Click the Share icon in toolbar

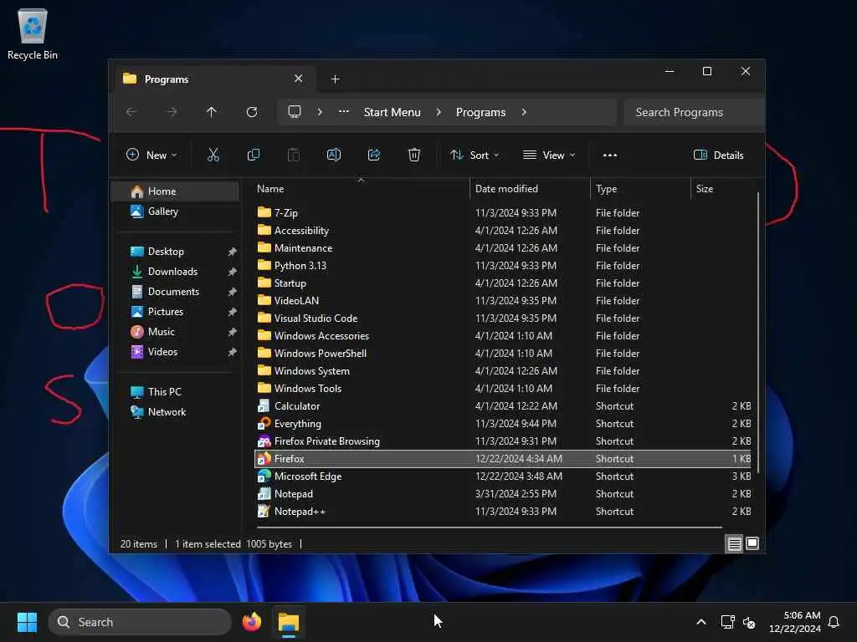click(374, 155)
